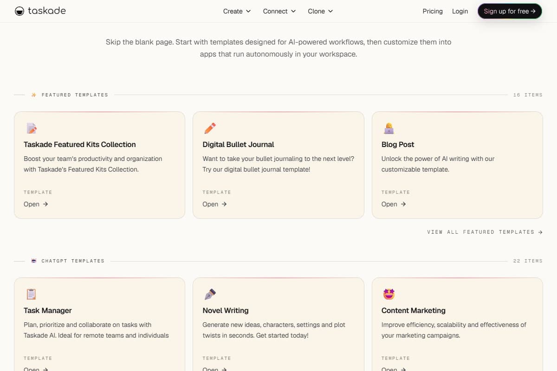Viewport: 557px width, 371px height.
Task: Click the robot icon beside ChatGPT Templates
Action: (x=34, y=261)
